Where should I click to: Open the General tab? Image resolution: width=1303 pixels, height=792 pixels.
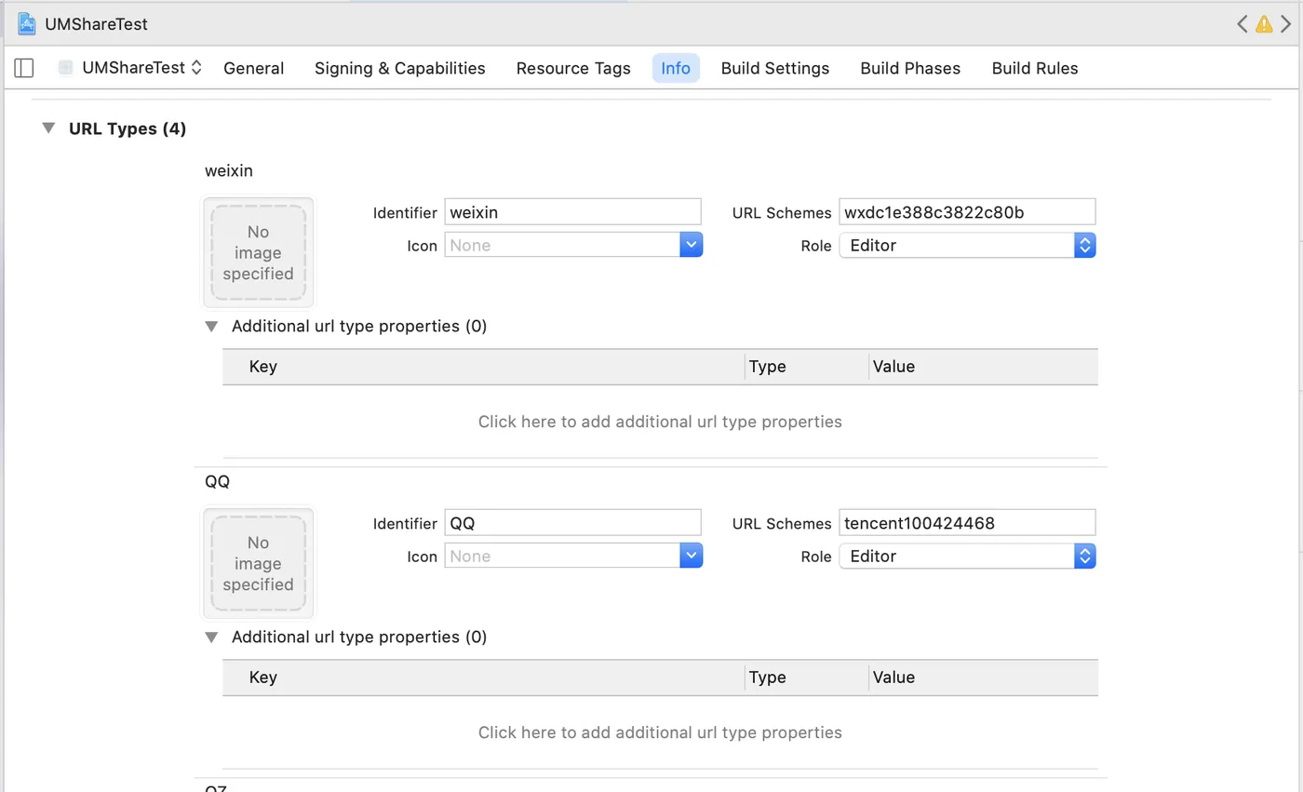coord(253,68)
